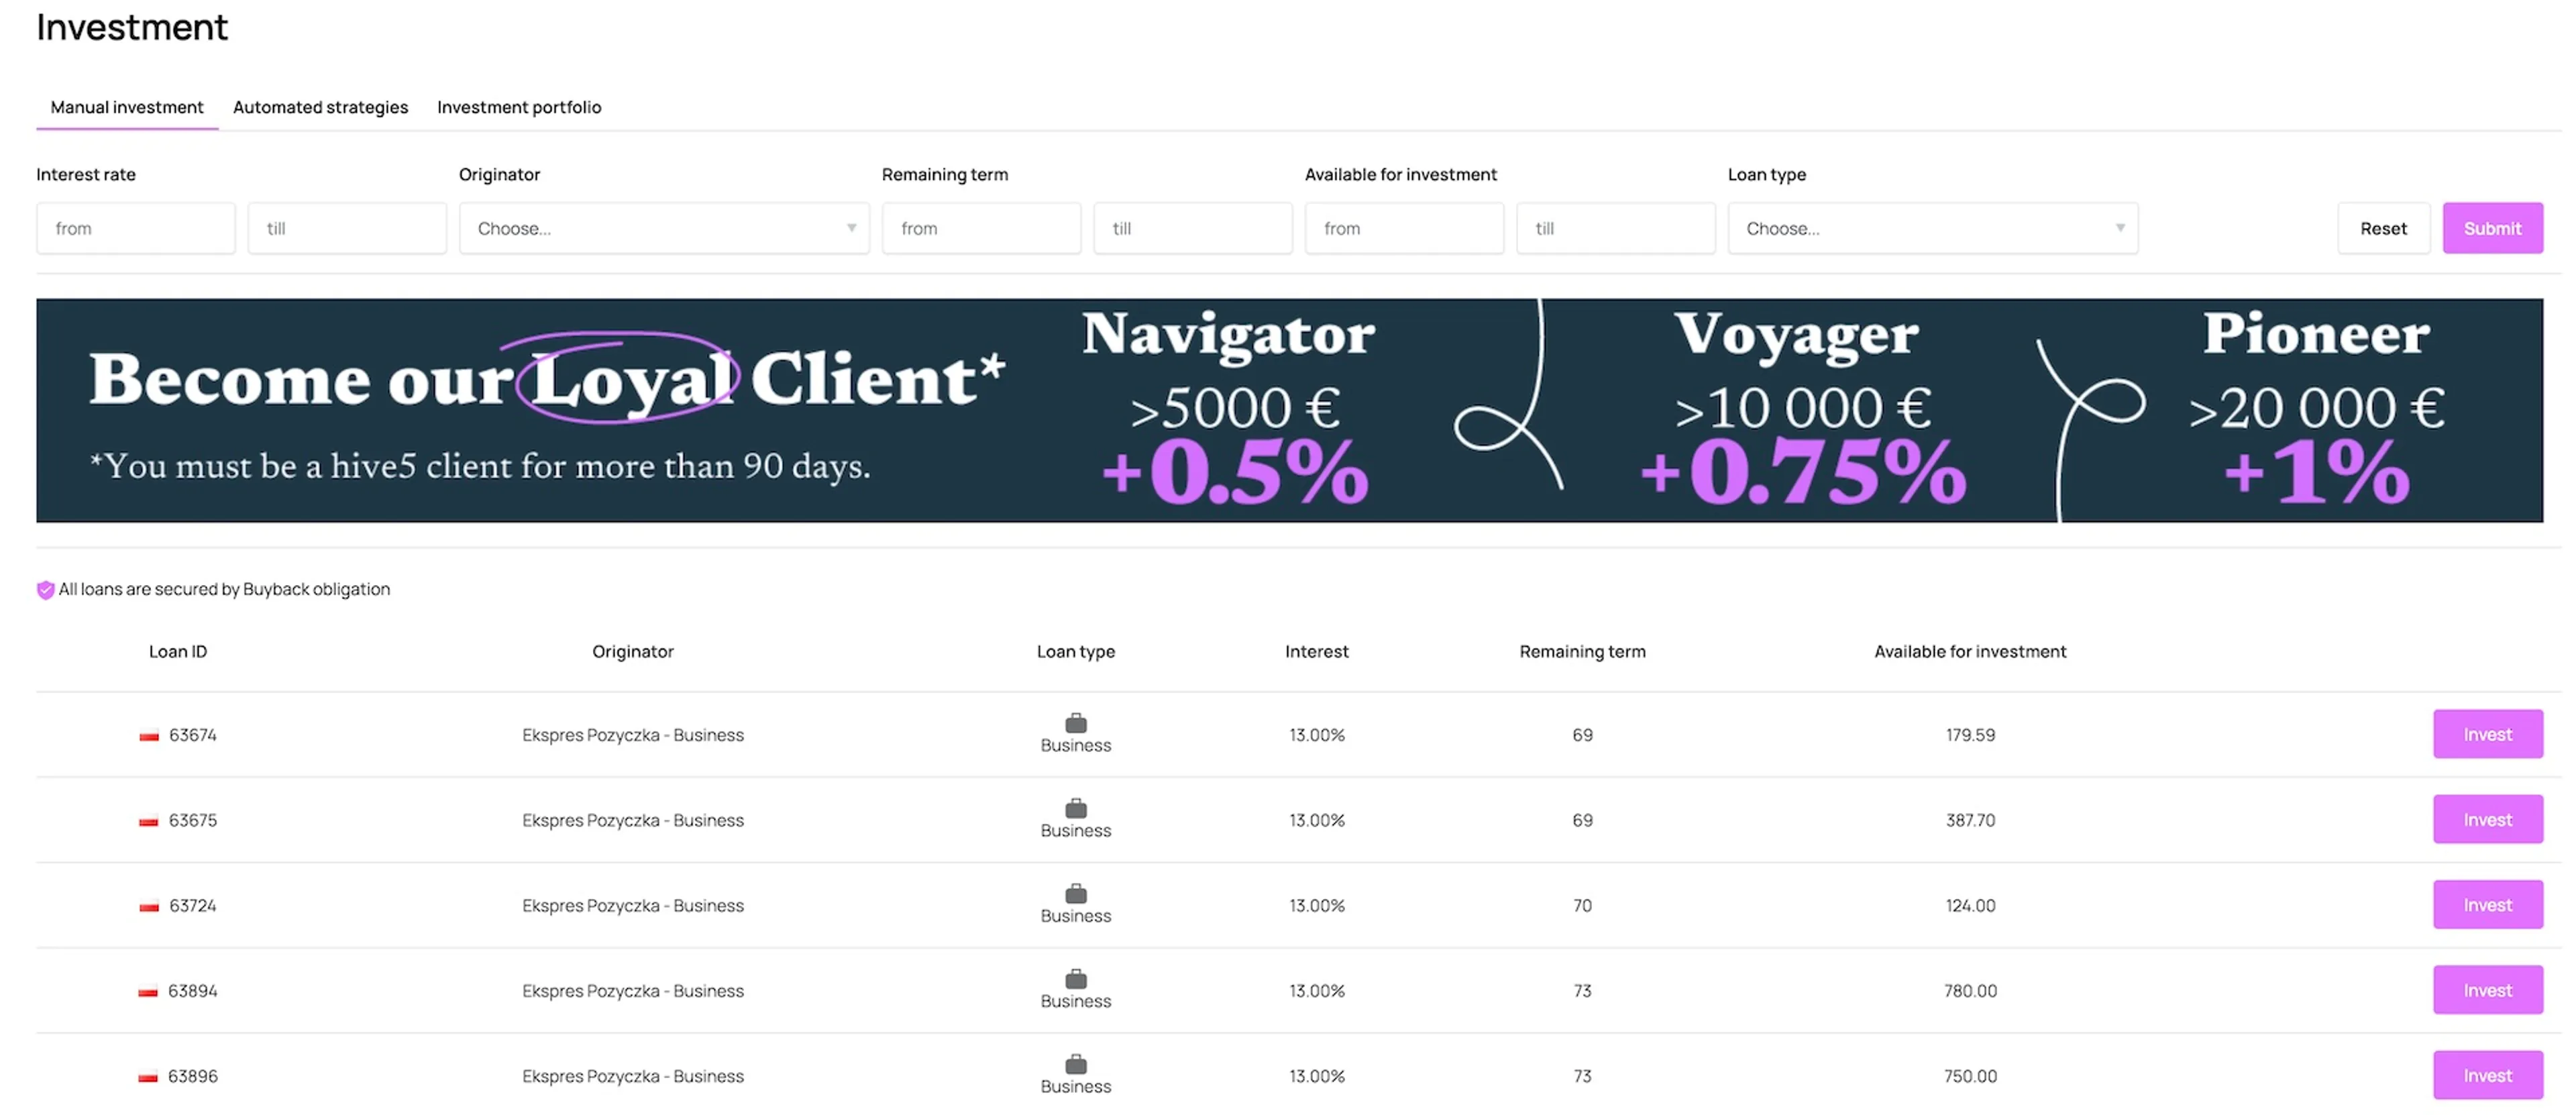The width and height of the screenshot is (2576, 1115).
Task: Click the Poland flag for loan 63675
Action: tap(149, 822)
